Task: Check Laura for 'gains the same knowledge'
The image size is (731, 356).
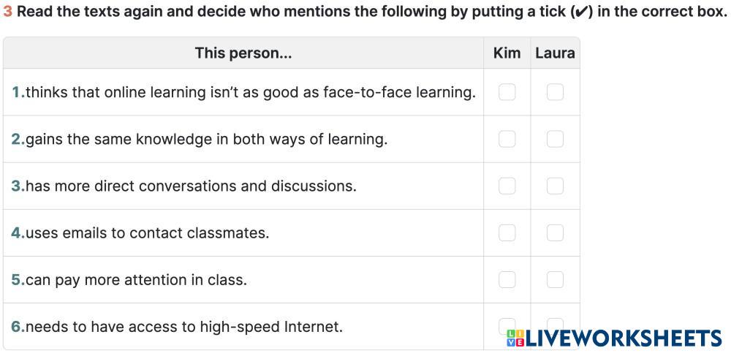Action: point(555,139)
